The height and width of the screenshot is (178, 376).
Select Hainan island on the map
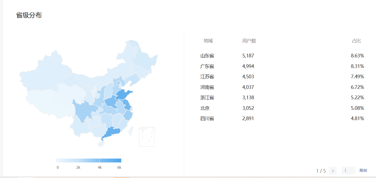101,144
